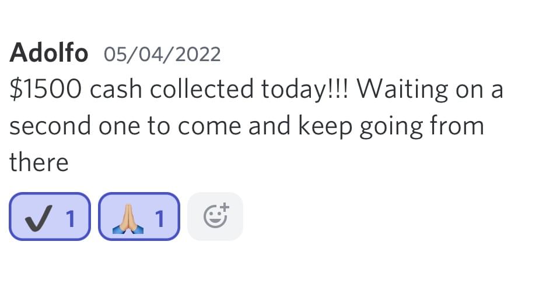Click the plus sign on the smiley icon

click(x=225, y=207)
